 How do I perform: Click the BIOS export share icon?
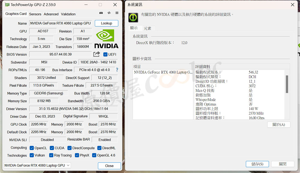click(x=97, y=54)
